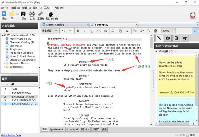Viewport: 199px width, 137px height.
Task: Click the note marker icon before DOROTHY
Action: (x=48, y=43)
